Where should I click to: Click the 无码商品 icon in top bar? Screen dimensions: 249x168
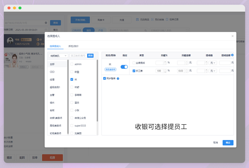click(x=138, y=20)
